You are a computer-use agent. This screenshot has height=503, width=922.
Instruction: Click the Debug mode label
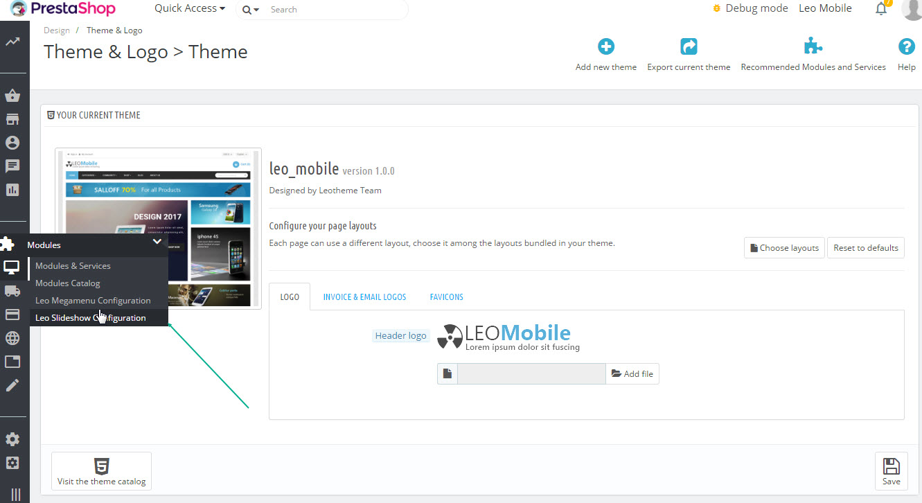(x=756, y=8)
